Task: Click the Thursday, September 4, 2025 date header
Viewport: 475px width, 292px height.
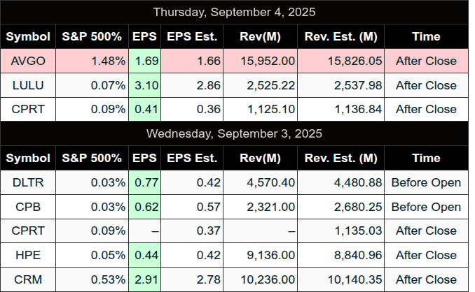Action: tap(234, 12)
